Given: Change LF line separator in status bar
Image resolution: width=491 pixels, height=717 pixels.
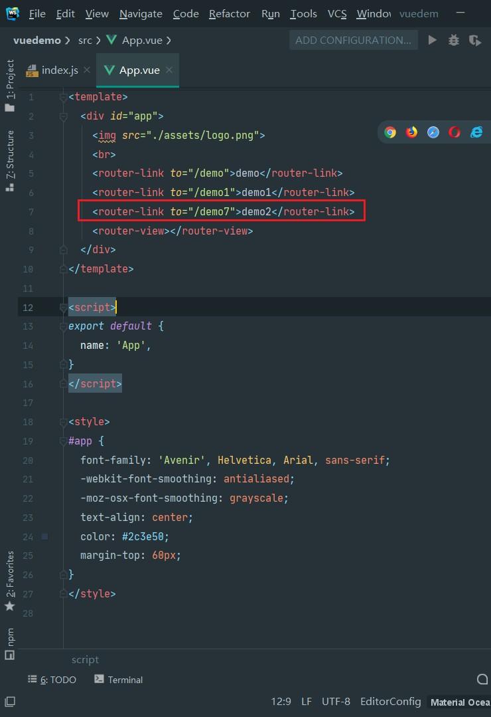Looking at the screenshot, I should click(307, 702).
